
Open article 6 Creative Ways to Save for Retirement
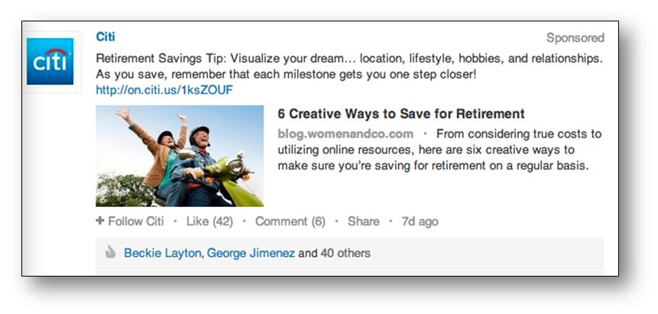coord(401,114)
